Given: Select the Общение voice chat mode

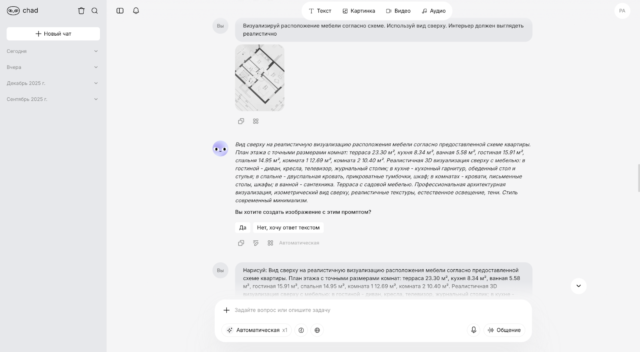Looking at the screenshot, I should coord(504,330).
